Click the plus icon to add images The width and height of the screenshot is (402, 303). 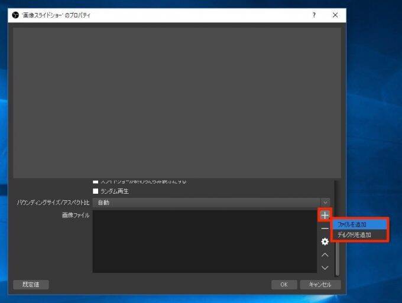coord(325,215)
